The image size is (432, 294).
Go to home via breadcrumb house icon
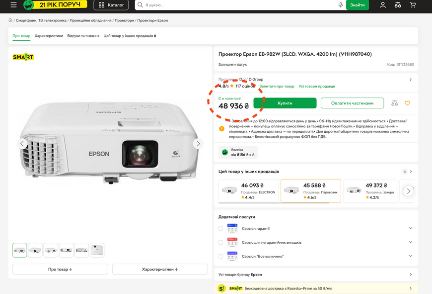click(x=10, y=20)
